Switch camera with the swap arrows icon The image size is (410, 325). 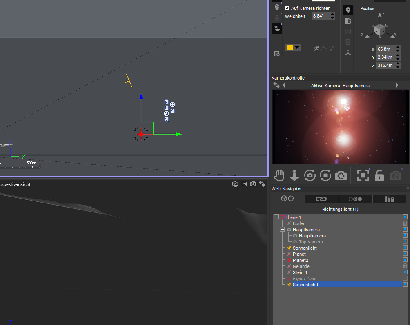click(x=276, y=85)
